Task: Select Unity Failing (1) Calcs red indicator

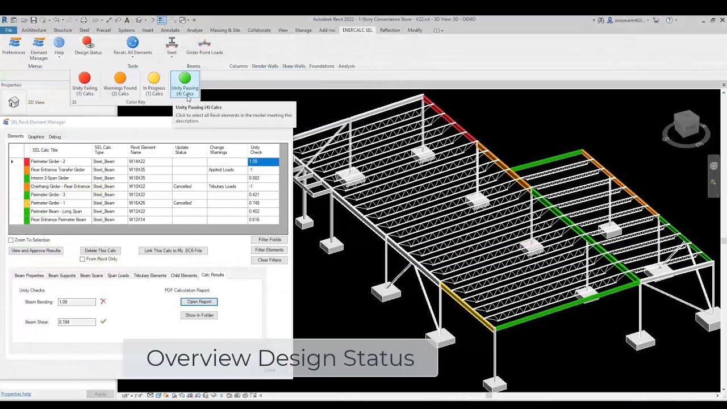Action: [x=85, y=84]
